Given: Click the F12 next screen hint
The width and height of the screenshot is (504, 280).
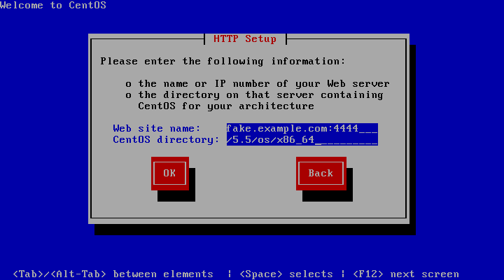Looking at the screenshot, I should tap(406, 274).
